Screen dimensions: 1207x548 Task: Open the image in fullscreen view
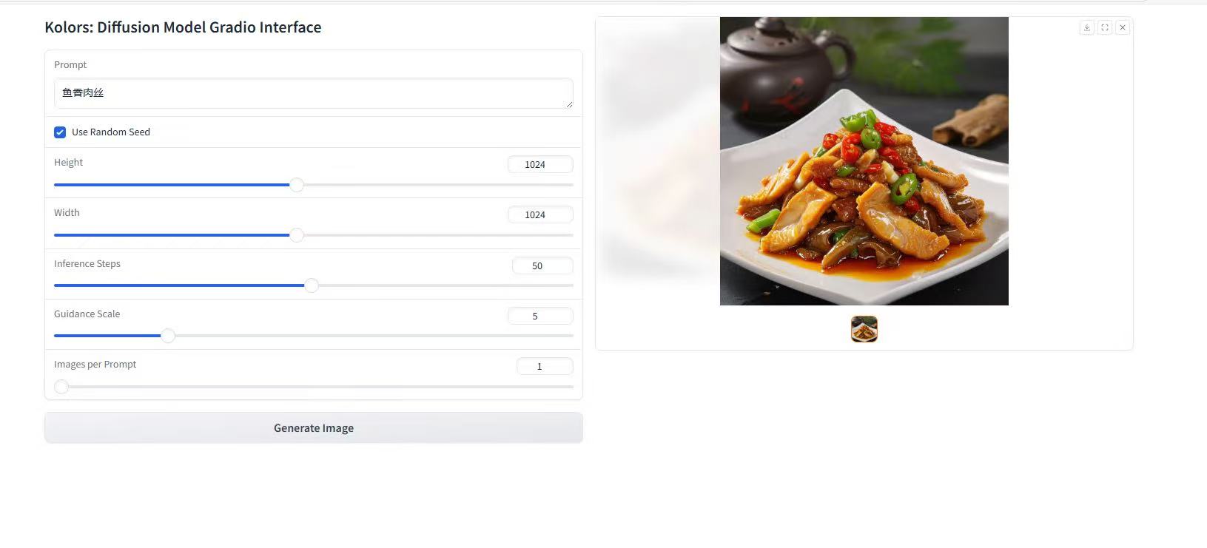(x=1105, y=27)
